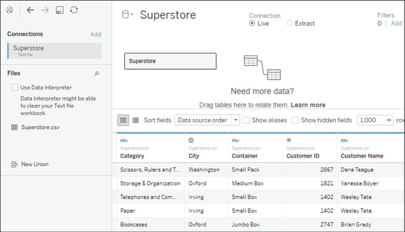405x232 pixels.
Task: Add a new connection
Action: pos(96,34)
